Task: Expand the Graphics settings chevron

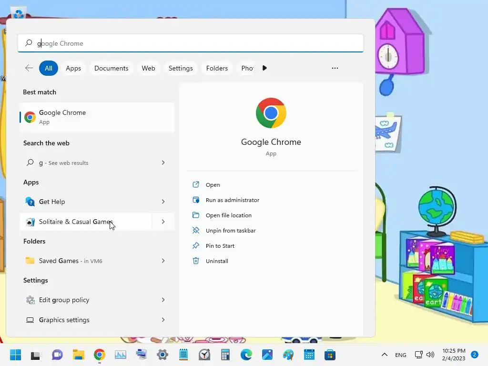Action: pos(163,320)
